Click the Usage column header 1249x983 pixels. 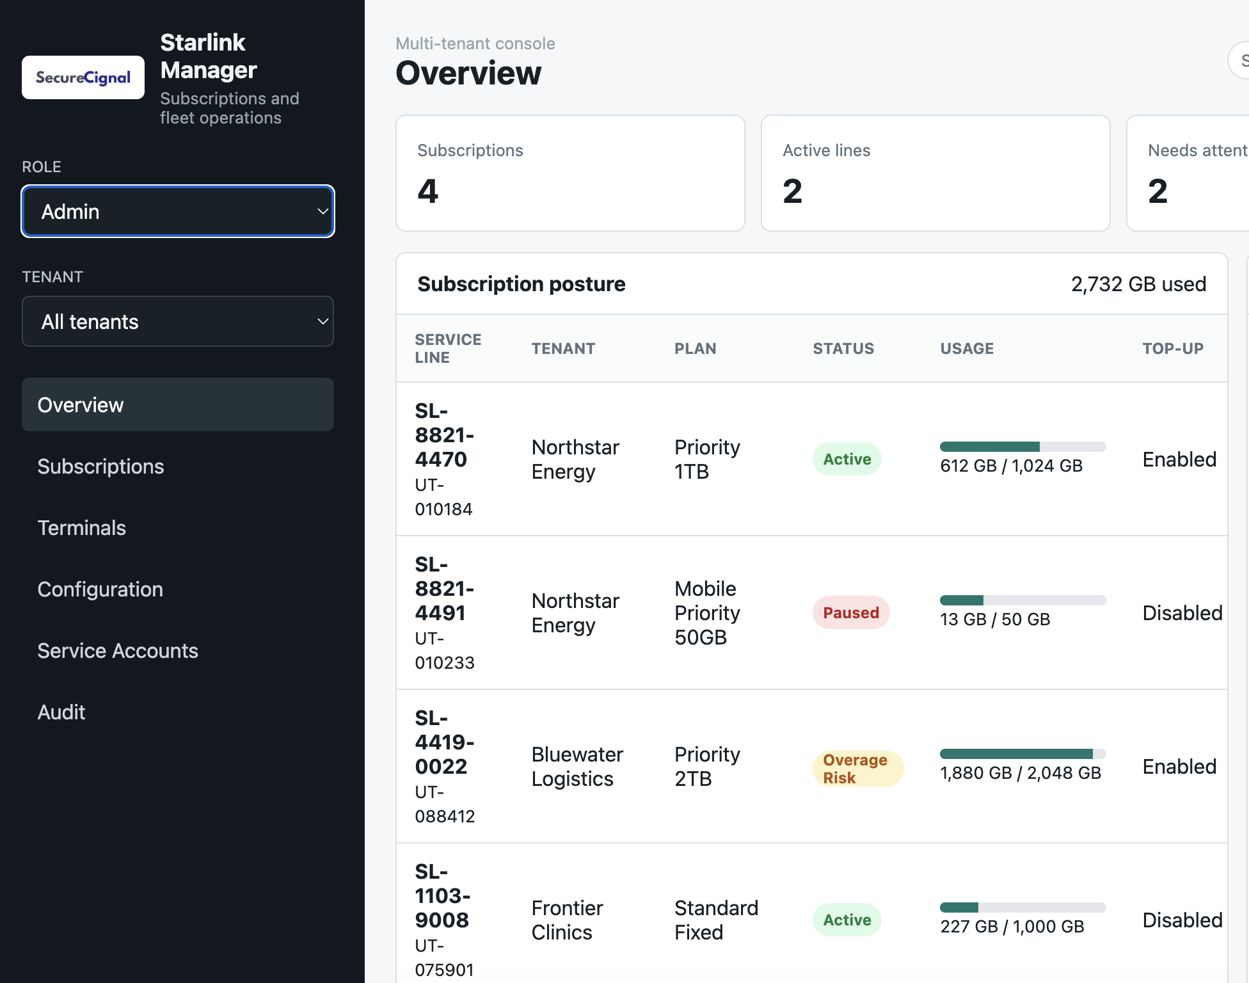[x=967, y=348]
